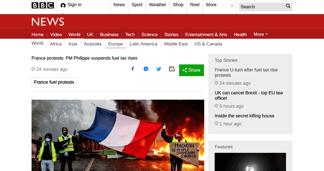Open Reel in top bar

coord(195,5)
